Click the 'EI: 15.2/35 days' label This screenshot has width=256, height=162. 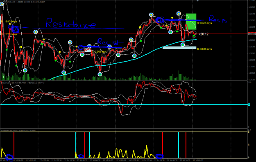9,34
